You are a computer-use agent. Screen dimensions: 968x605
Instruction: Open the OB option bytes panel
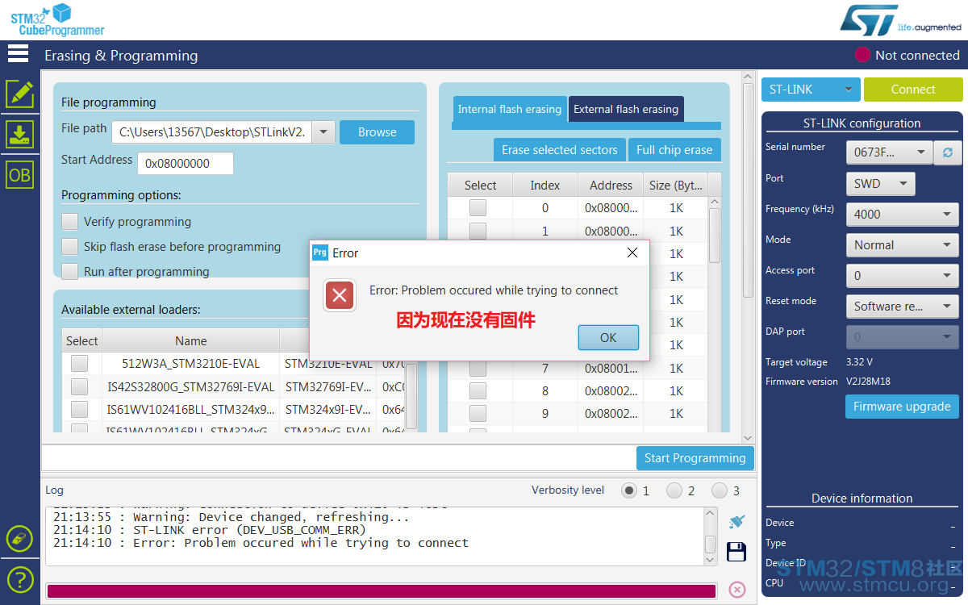click(20, 175)
